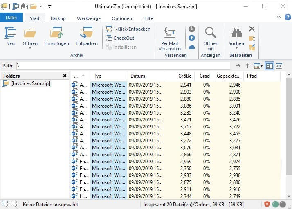Sort by the Typ column

[x=108, y=76]
